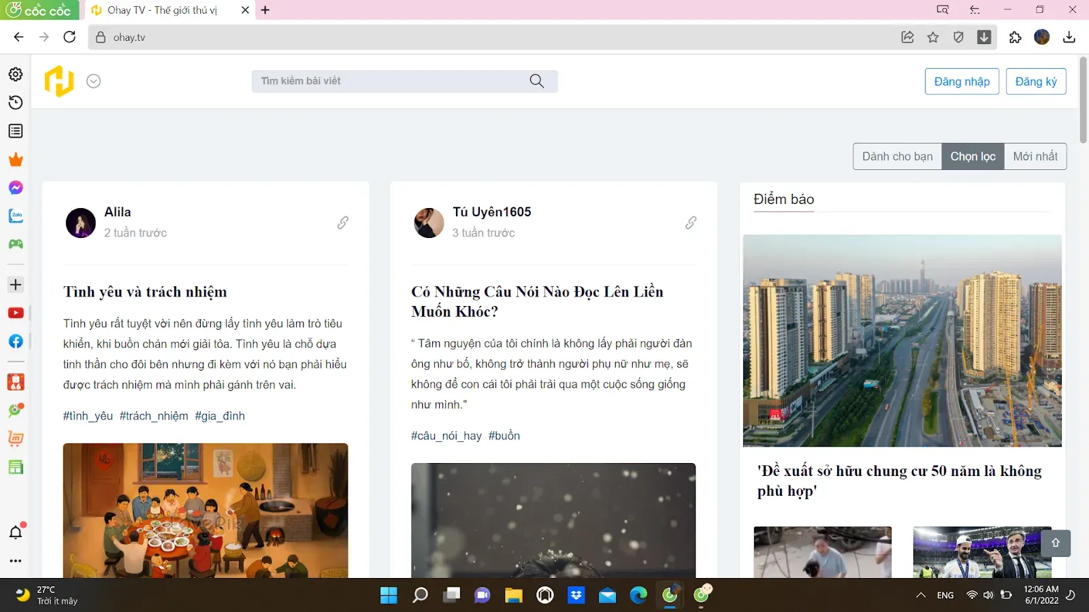Select the "Dành cho bạn" tab
1089x612 pixels.
pyautogui.click(x=896, y=156)
